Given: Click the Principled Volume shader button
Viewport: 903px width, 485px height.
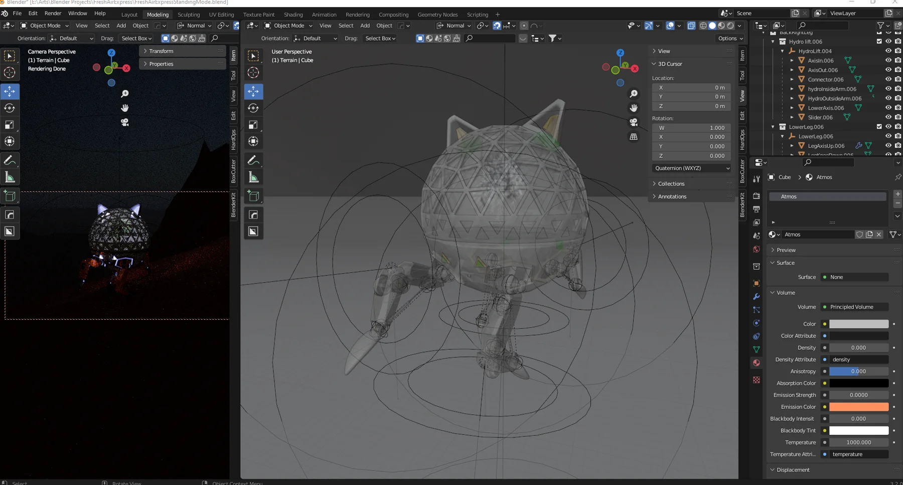Looking at the screenshot, I should click(x=855, y=307).
